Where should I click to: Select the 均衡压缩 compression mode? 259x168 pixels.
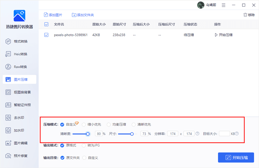(109, 124)
